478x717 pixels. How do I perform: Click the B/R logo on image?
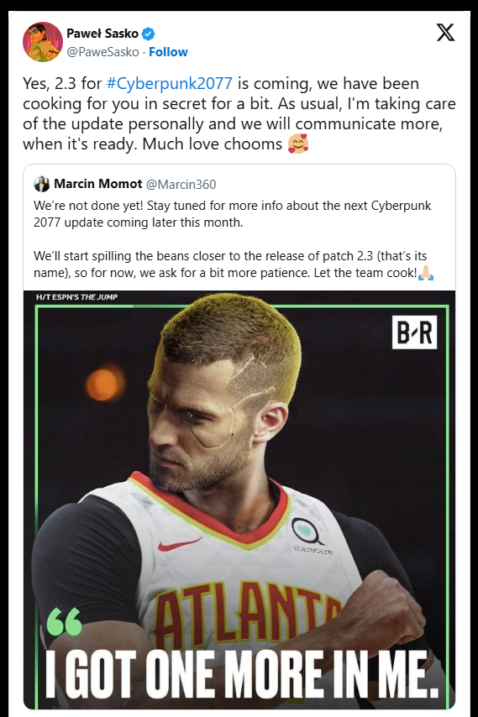414,332
